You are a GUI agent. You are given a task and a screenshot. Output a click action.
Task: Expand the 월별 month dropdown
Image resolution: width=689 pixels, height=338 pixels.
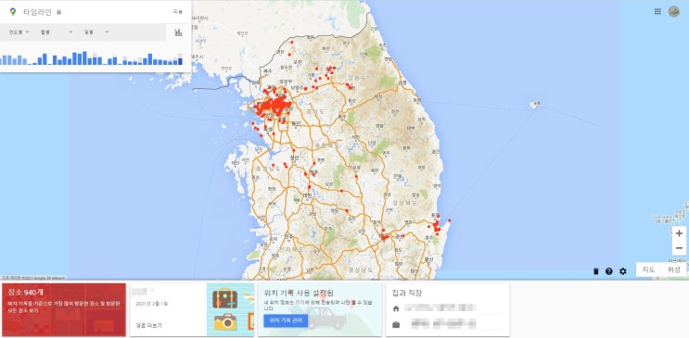(57, 32)
